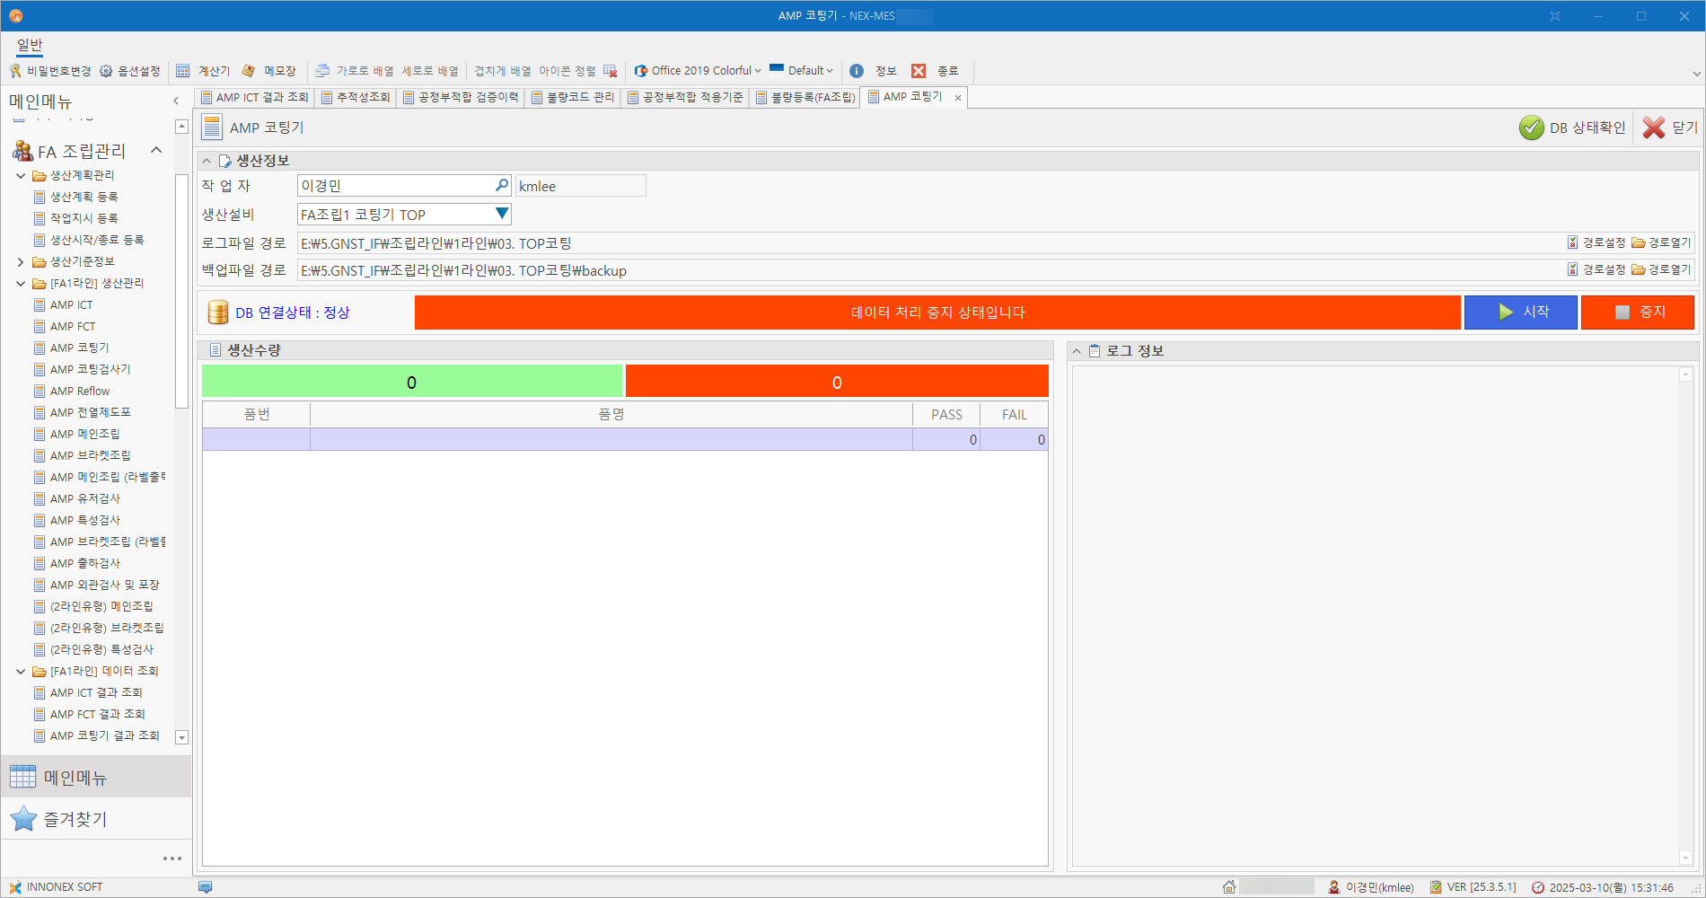The height and width of the screenshot is (898, 1706).
Task: Open the calculator (계산기) tool
Action: coord(183,71)
